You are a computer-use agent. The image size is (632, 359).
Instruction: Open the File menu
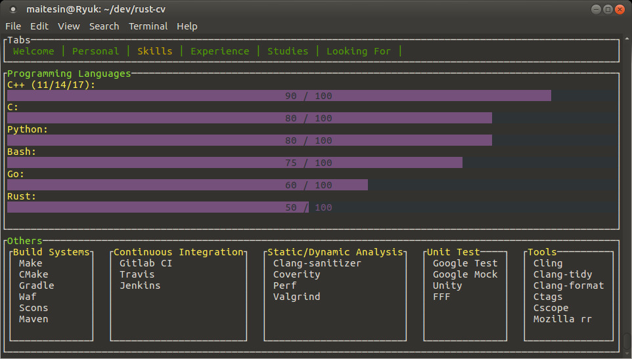pyautogui.click(x=13, y=26)
